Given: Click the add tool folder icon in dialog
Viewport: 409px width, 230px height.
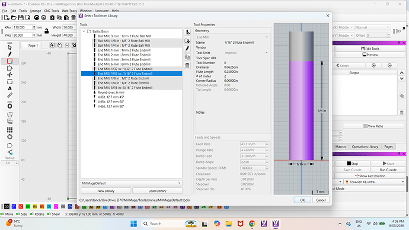Looking at the screenshot, I should (x=187, y=41).
